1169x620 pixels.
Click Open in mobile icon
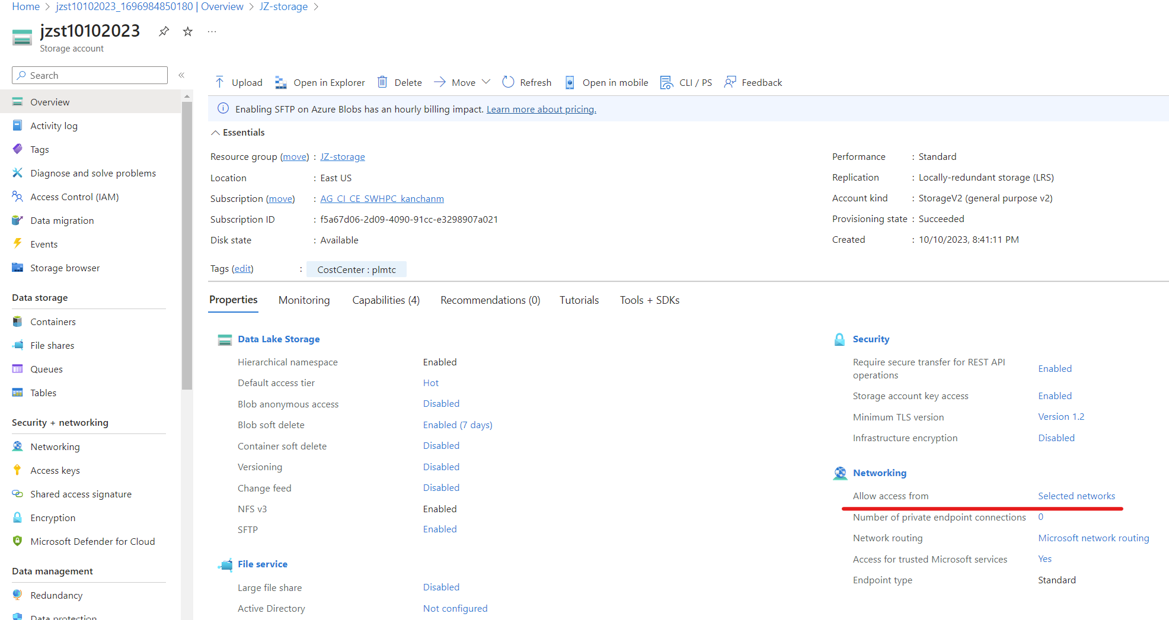pyautogui.click(x=570, y=82)
